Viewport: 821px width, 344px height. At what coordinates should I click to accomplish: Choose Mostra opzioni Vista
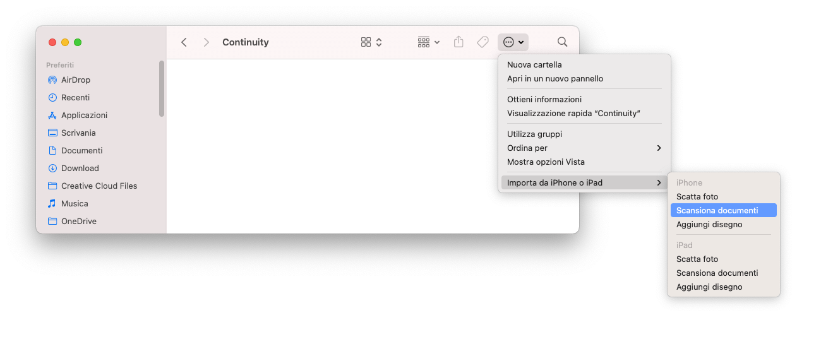(x=584, y=162)
